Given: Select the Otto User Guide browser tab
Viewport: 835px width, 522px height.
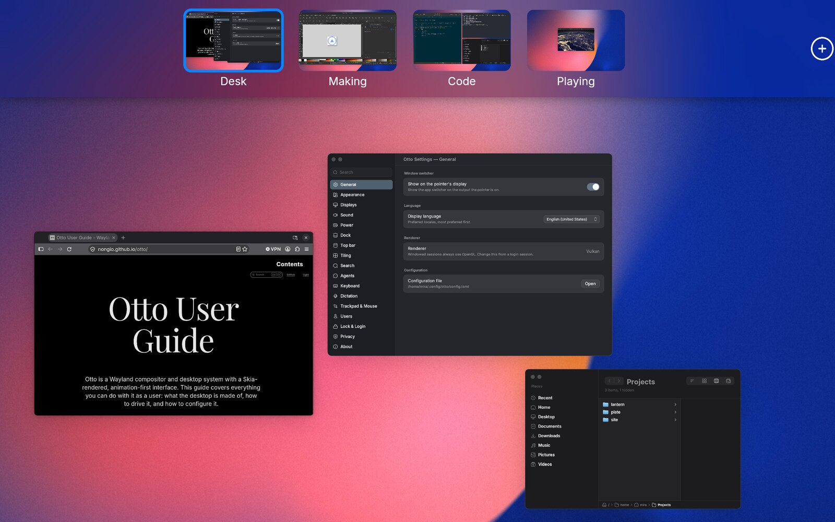Looking at the screenshot, I should coord(82,238).
